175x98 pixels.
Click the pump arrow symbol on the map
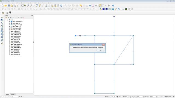(80, 36)
